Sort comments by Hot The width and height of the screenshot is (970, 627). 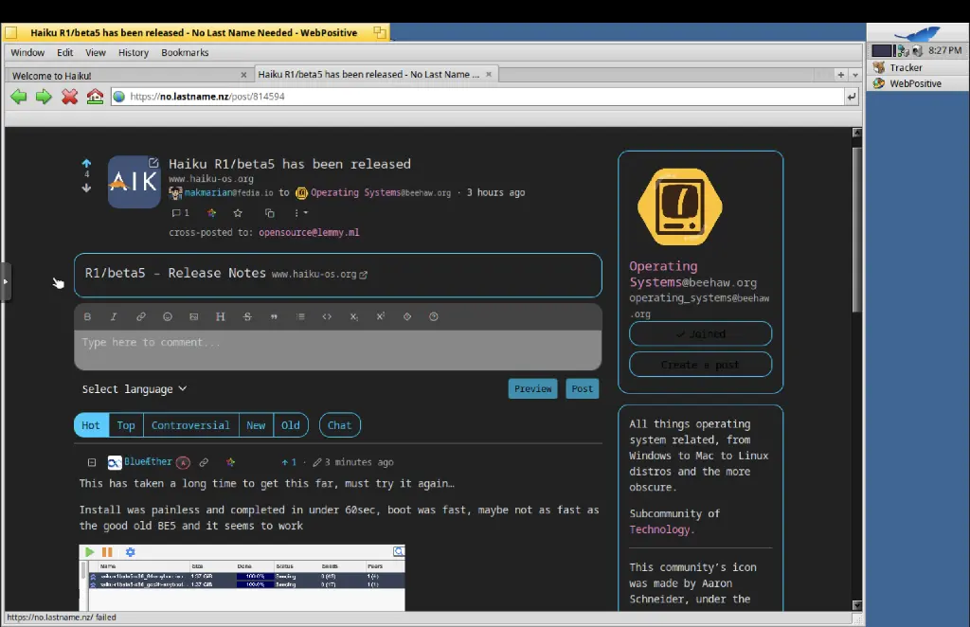click(91, 425)
